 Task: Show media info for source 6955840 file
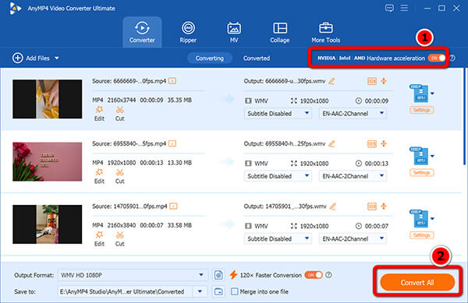(x=172, y=143)
